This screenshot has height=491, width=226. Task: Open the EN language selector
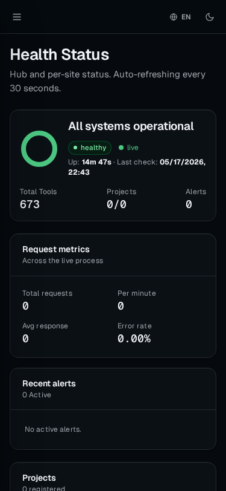(180, 17)
